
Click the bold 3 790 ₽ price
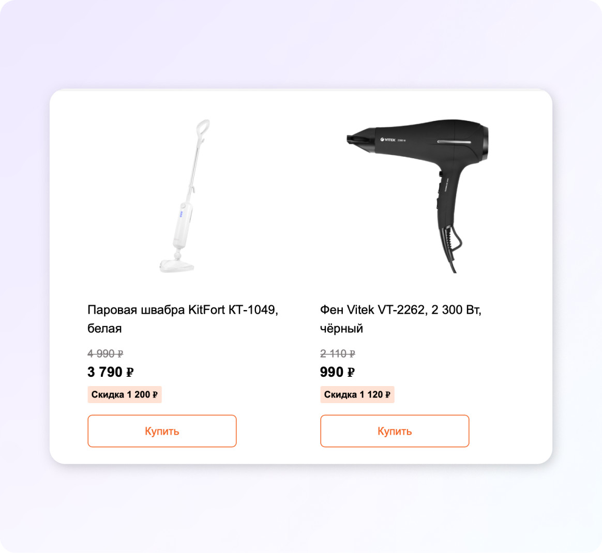point(111,372)
